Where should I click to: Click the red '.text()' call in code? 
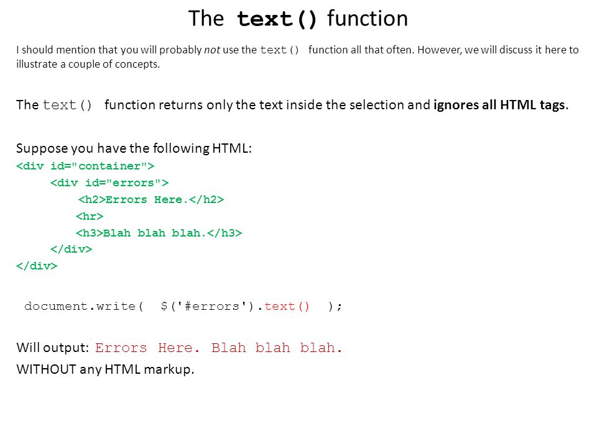[x=284, y=306]
